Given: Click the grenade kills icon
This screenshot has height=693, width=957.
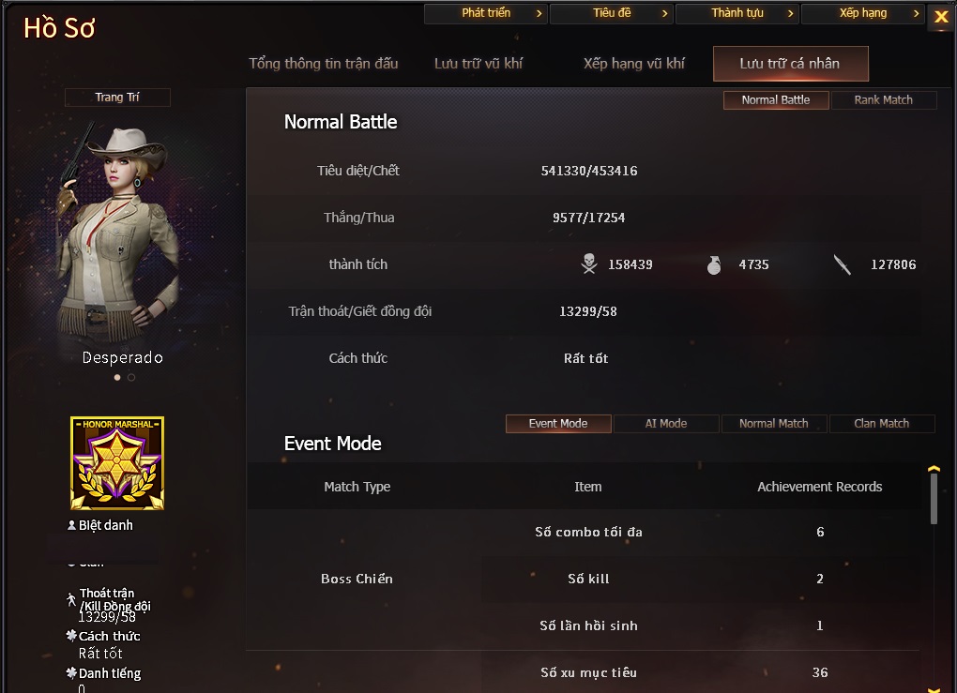Looking at the screenshot, I should 713,264.
